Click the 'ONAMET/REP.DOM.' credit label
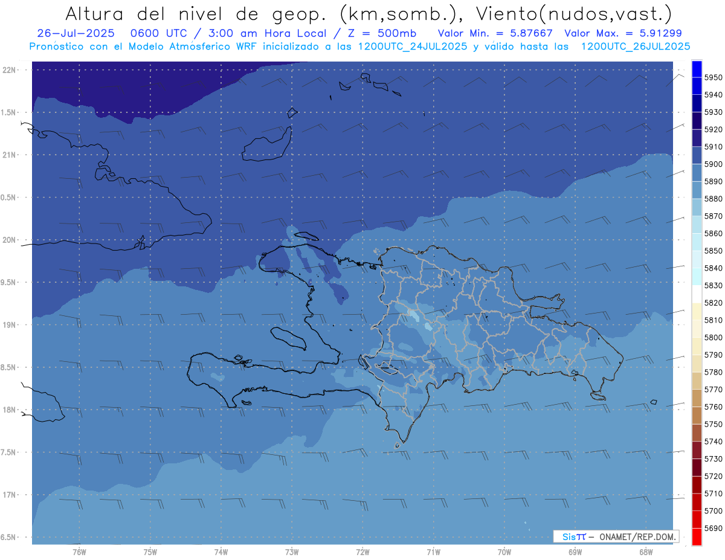Screen dimensions: 725x560 pos(637,536)
